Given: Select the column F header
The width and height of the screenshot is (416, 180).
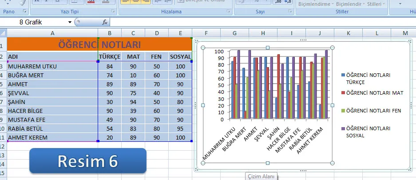Looking at the screenshot, I should coord(206,33).
